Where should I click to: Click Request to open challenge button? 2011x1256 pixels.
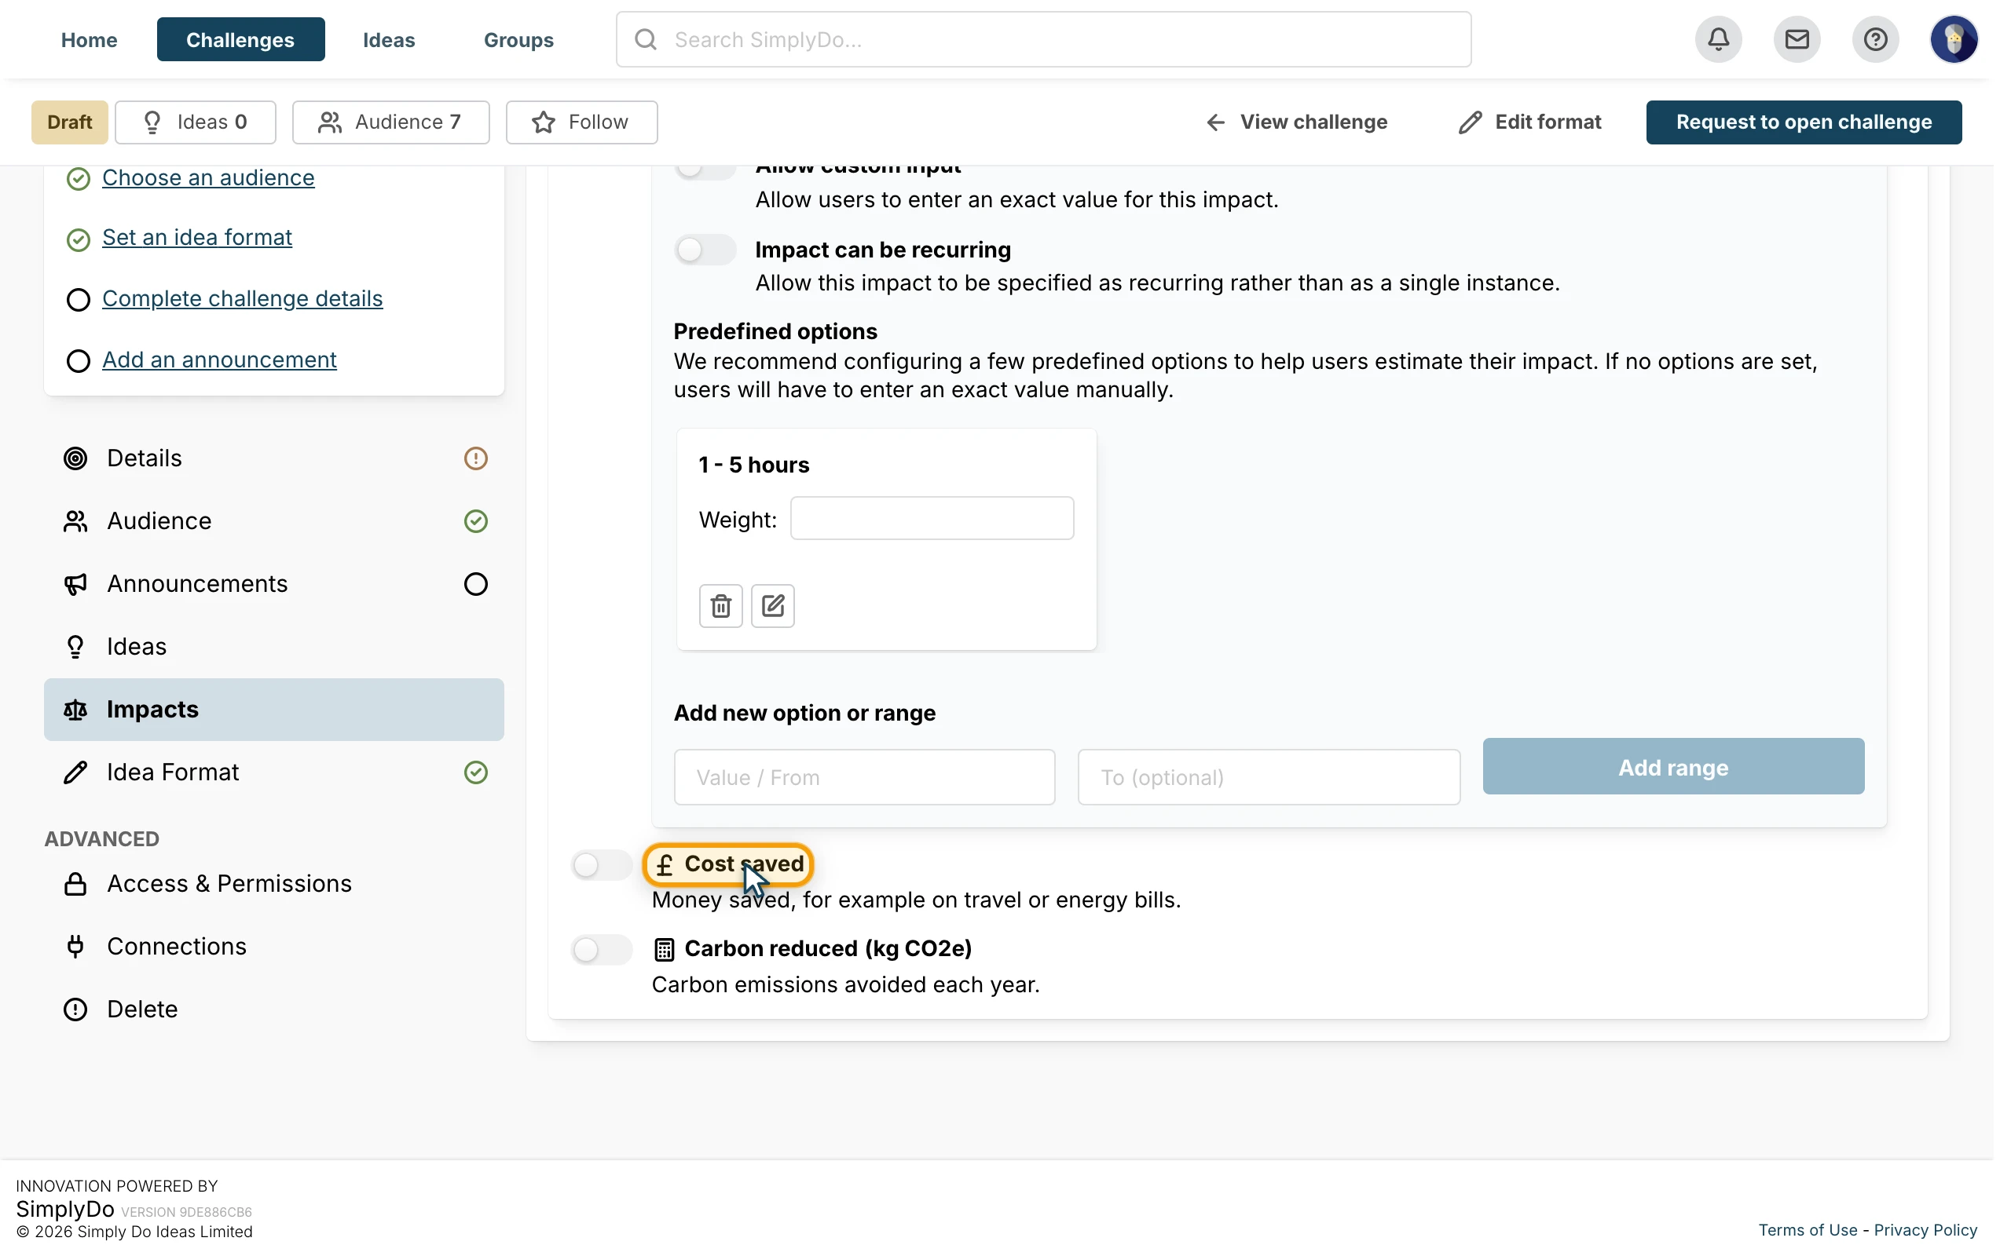[1804, 122]
